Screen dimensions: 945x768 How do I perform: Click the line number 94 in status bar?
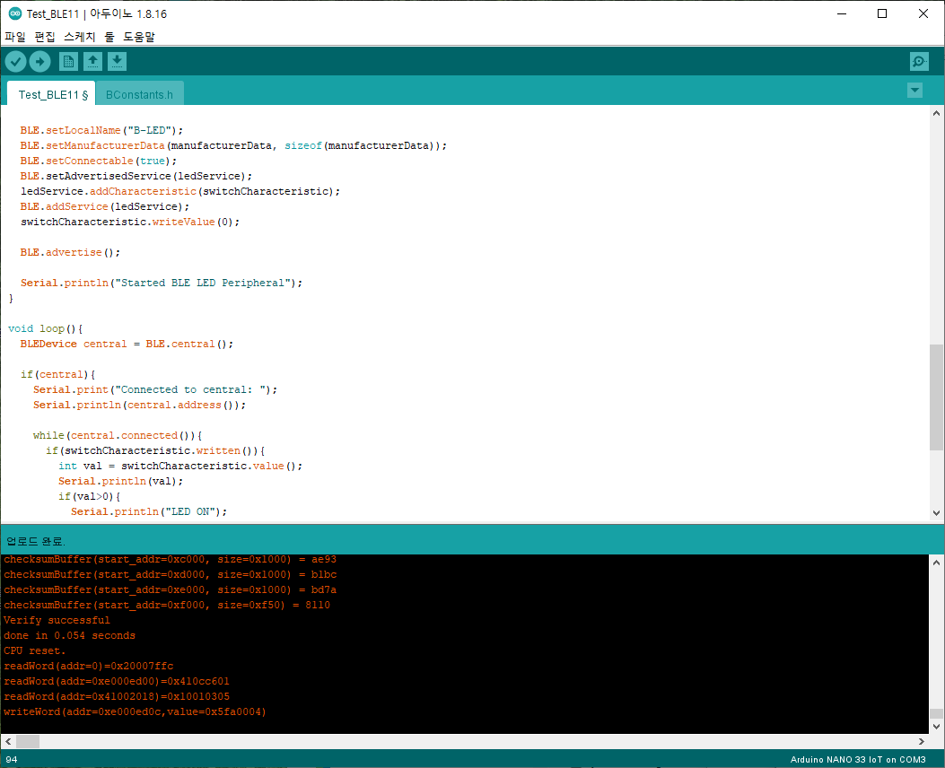12,760
